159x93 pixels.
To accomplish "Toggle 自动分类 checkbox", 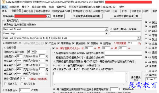I will (x=111, y=29).
